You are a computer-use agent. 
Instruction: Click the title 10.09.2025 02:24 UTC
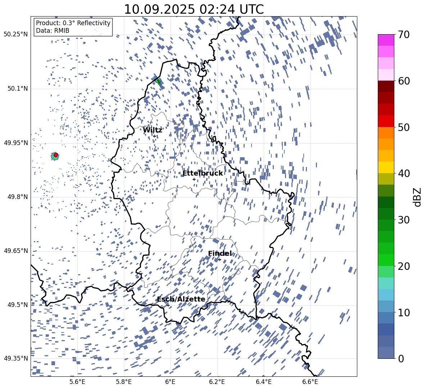coord(194,9)
